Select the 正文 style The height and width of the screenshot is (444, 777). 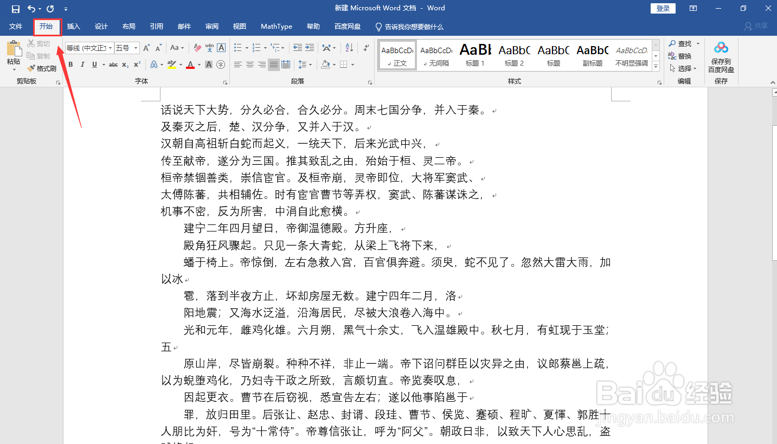pos(397,55)
